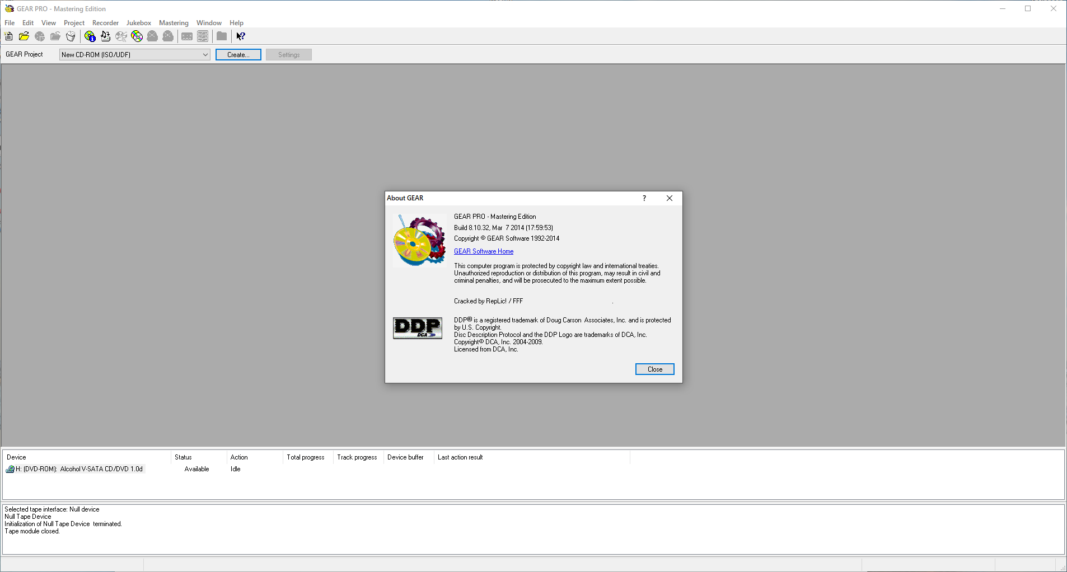Click the 'Idle' action cell
The image size is (1067, 572).
click(235, 469)
